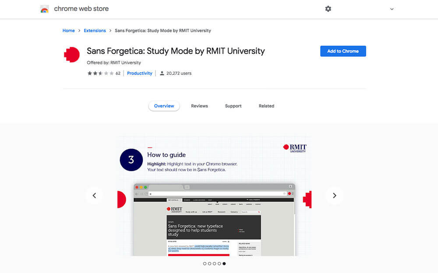438x273 pixels.
Task: Click the chrome web store title text
Action: 81,9
